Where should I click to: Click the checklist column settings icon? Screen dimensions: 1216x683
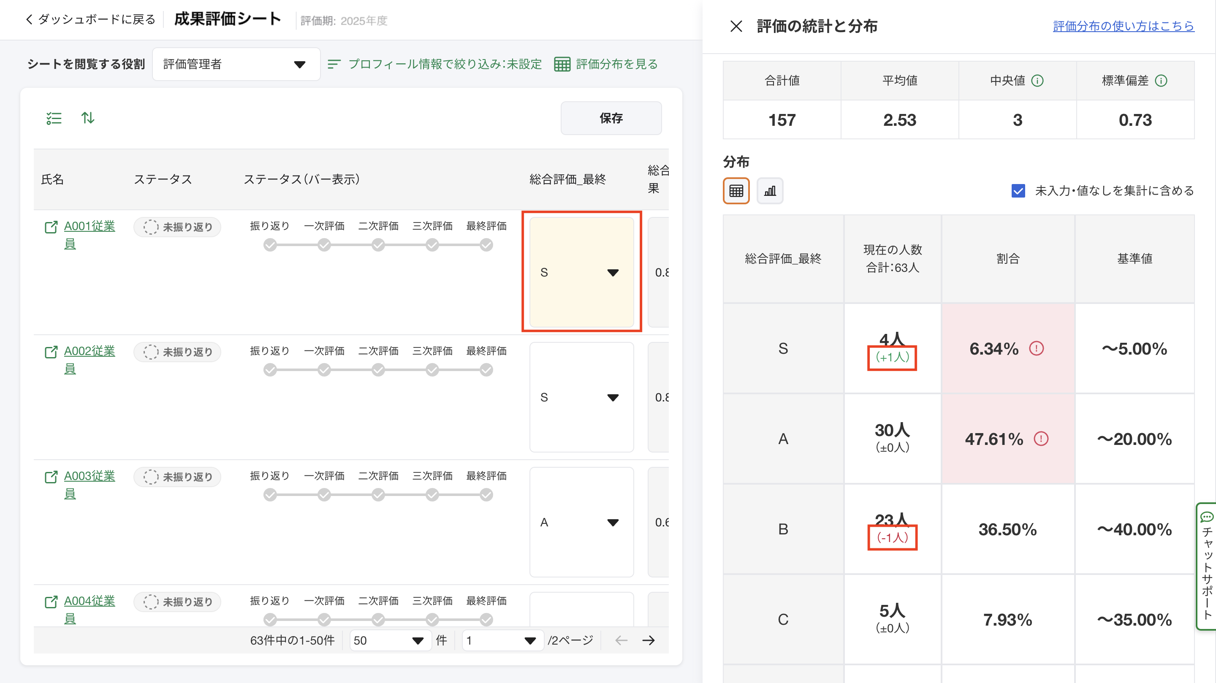coord(54,118)
